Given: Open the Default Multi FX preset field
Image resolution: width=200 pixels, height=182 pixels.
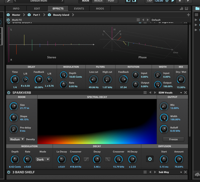Looking at the screenshot, I should click(x=170, y=20).
